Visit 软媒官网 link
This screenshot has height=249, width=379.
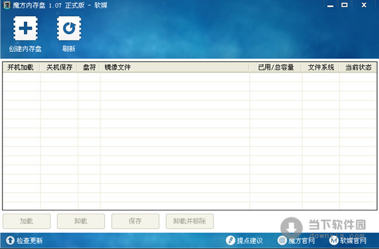[353, 241]
